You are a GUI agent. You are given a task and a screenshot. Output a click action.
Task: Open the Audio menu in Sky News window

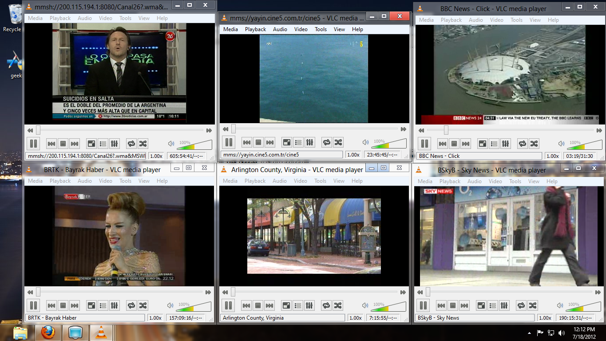[x=475, y=181]
